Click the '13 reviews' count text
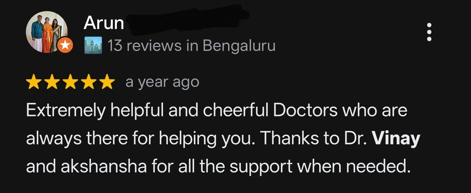This screenshot has width=471, height=193. (145, 46)
